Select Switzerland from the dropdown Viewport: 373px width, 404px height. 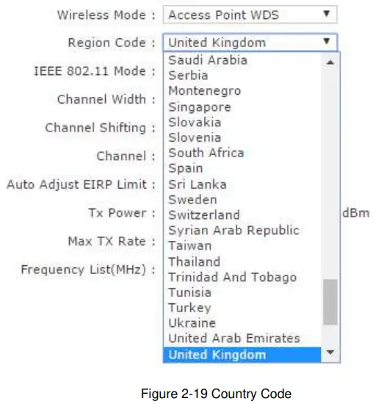coord(242,215)
